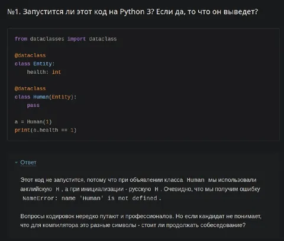Click the first '@dataclass' decorator line

click(x=30, y=55)
